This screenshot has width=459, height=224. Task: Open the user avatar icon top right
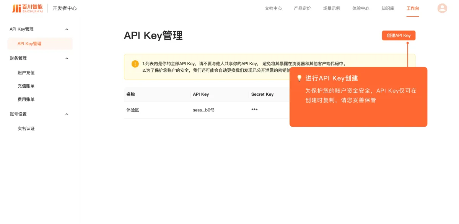442,8
